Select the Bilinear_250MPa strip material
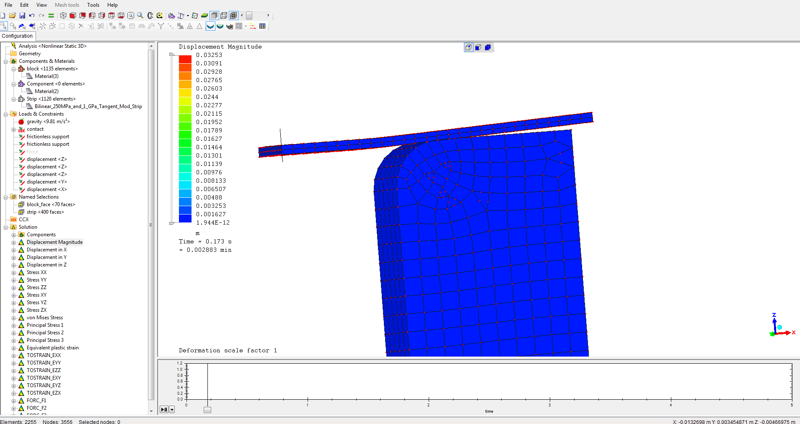Screen dimensions: 800x424 [88, 106]
